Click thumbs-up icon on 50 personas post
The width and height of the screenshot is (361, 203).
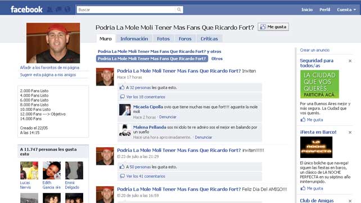(x=122, y=167)
